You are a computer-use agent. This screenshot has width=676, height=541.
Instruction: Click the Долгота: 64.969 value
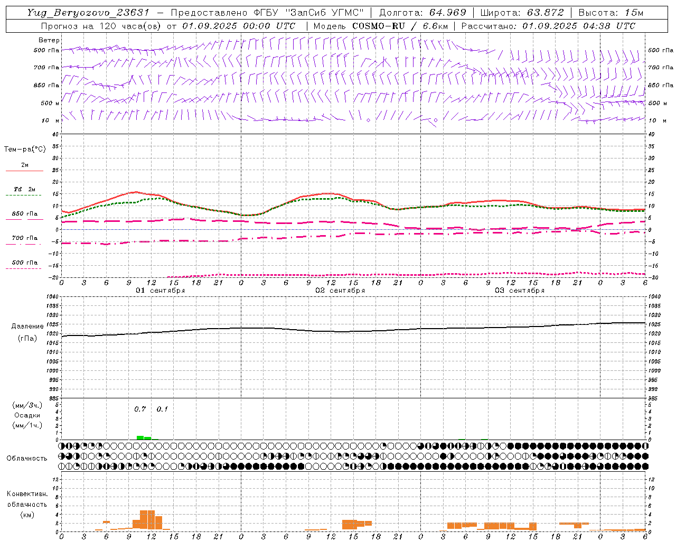click(x=422, y=13)
